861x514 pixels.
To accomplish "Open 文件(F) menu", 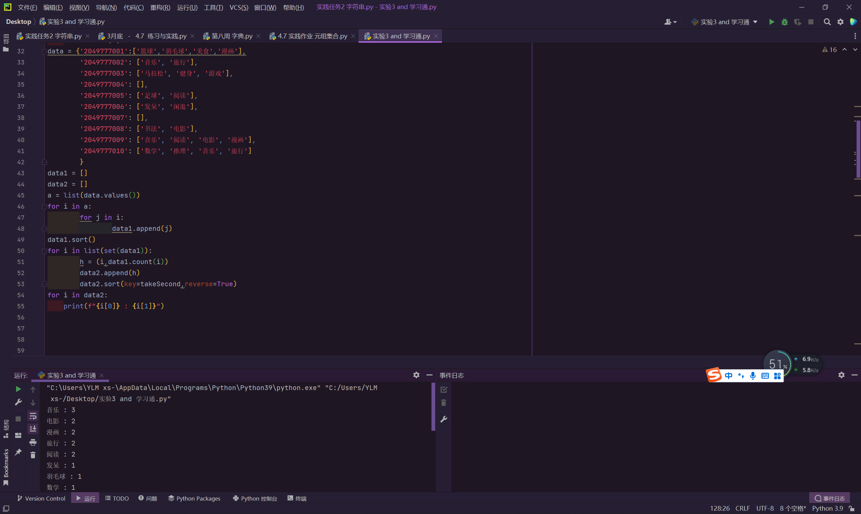I will click(x=27, y=7).
